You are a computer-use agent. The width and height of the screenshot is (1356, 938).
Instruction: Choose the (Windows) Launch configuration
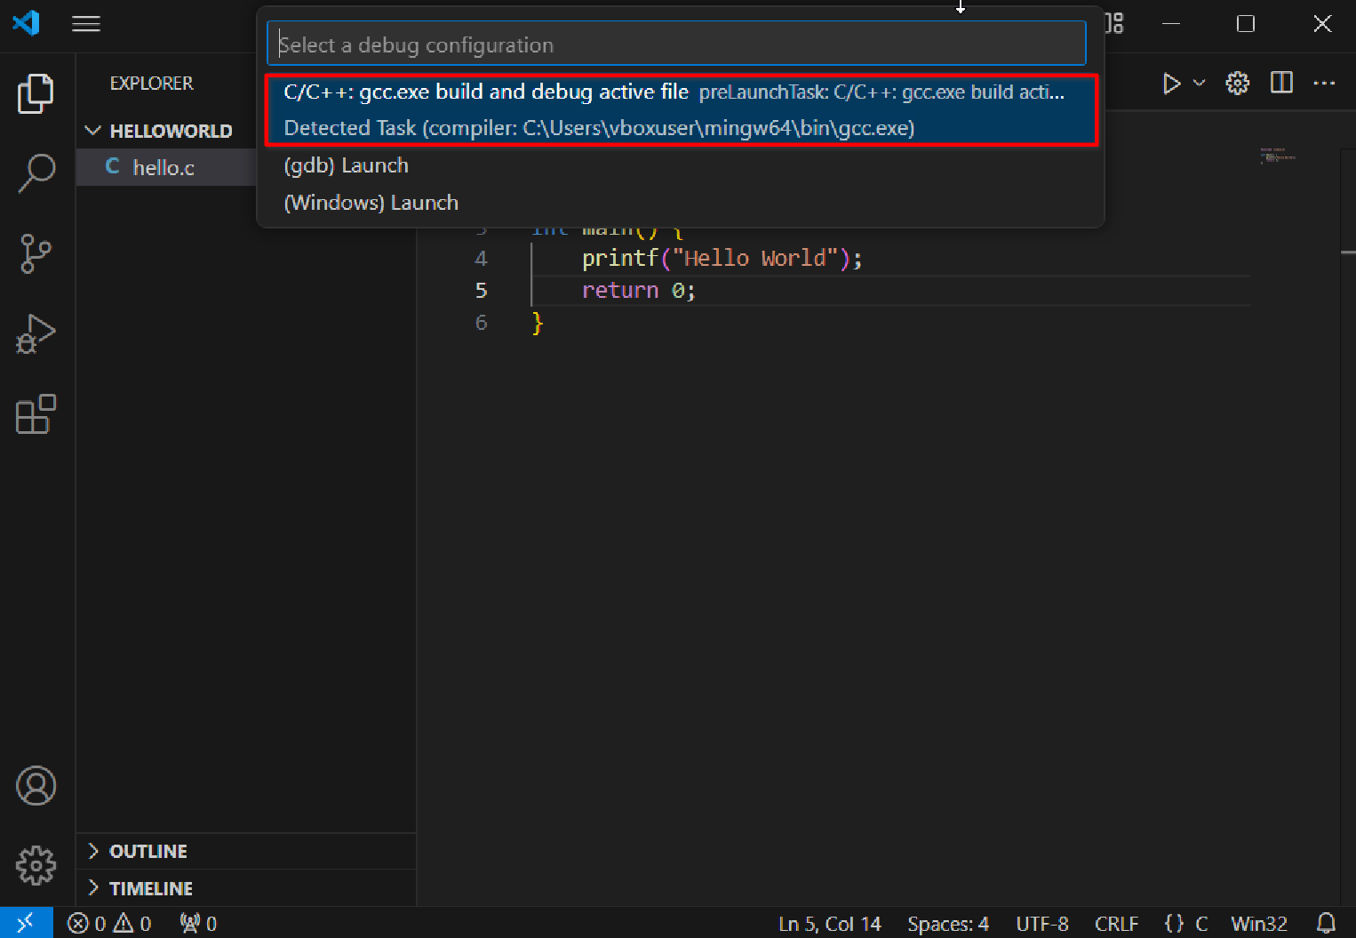tap(371, 203)
